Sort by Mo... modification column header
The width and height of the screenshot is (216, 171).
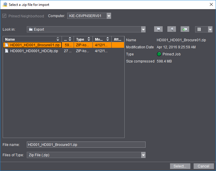tap(102, 39)
